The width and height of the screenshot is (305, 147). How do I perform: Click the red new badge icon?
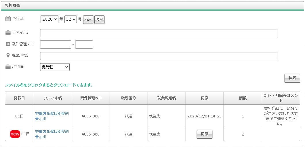pos(15,134)
